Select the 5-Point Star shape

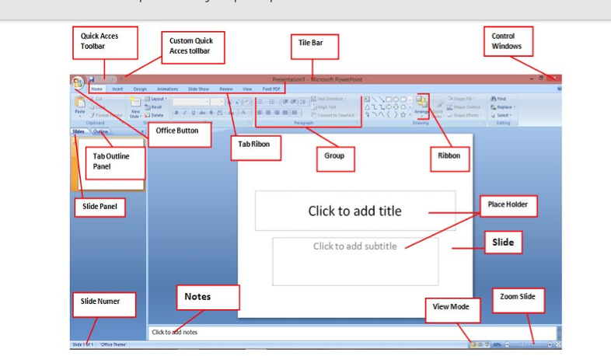pyautogui.click(x=403, y=114)
